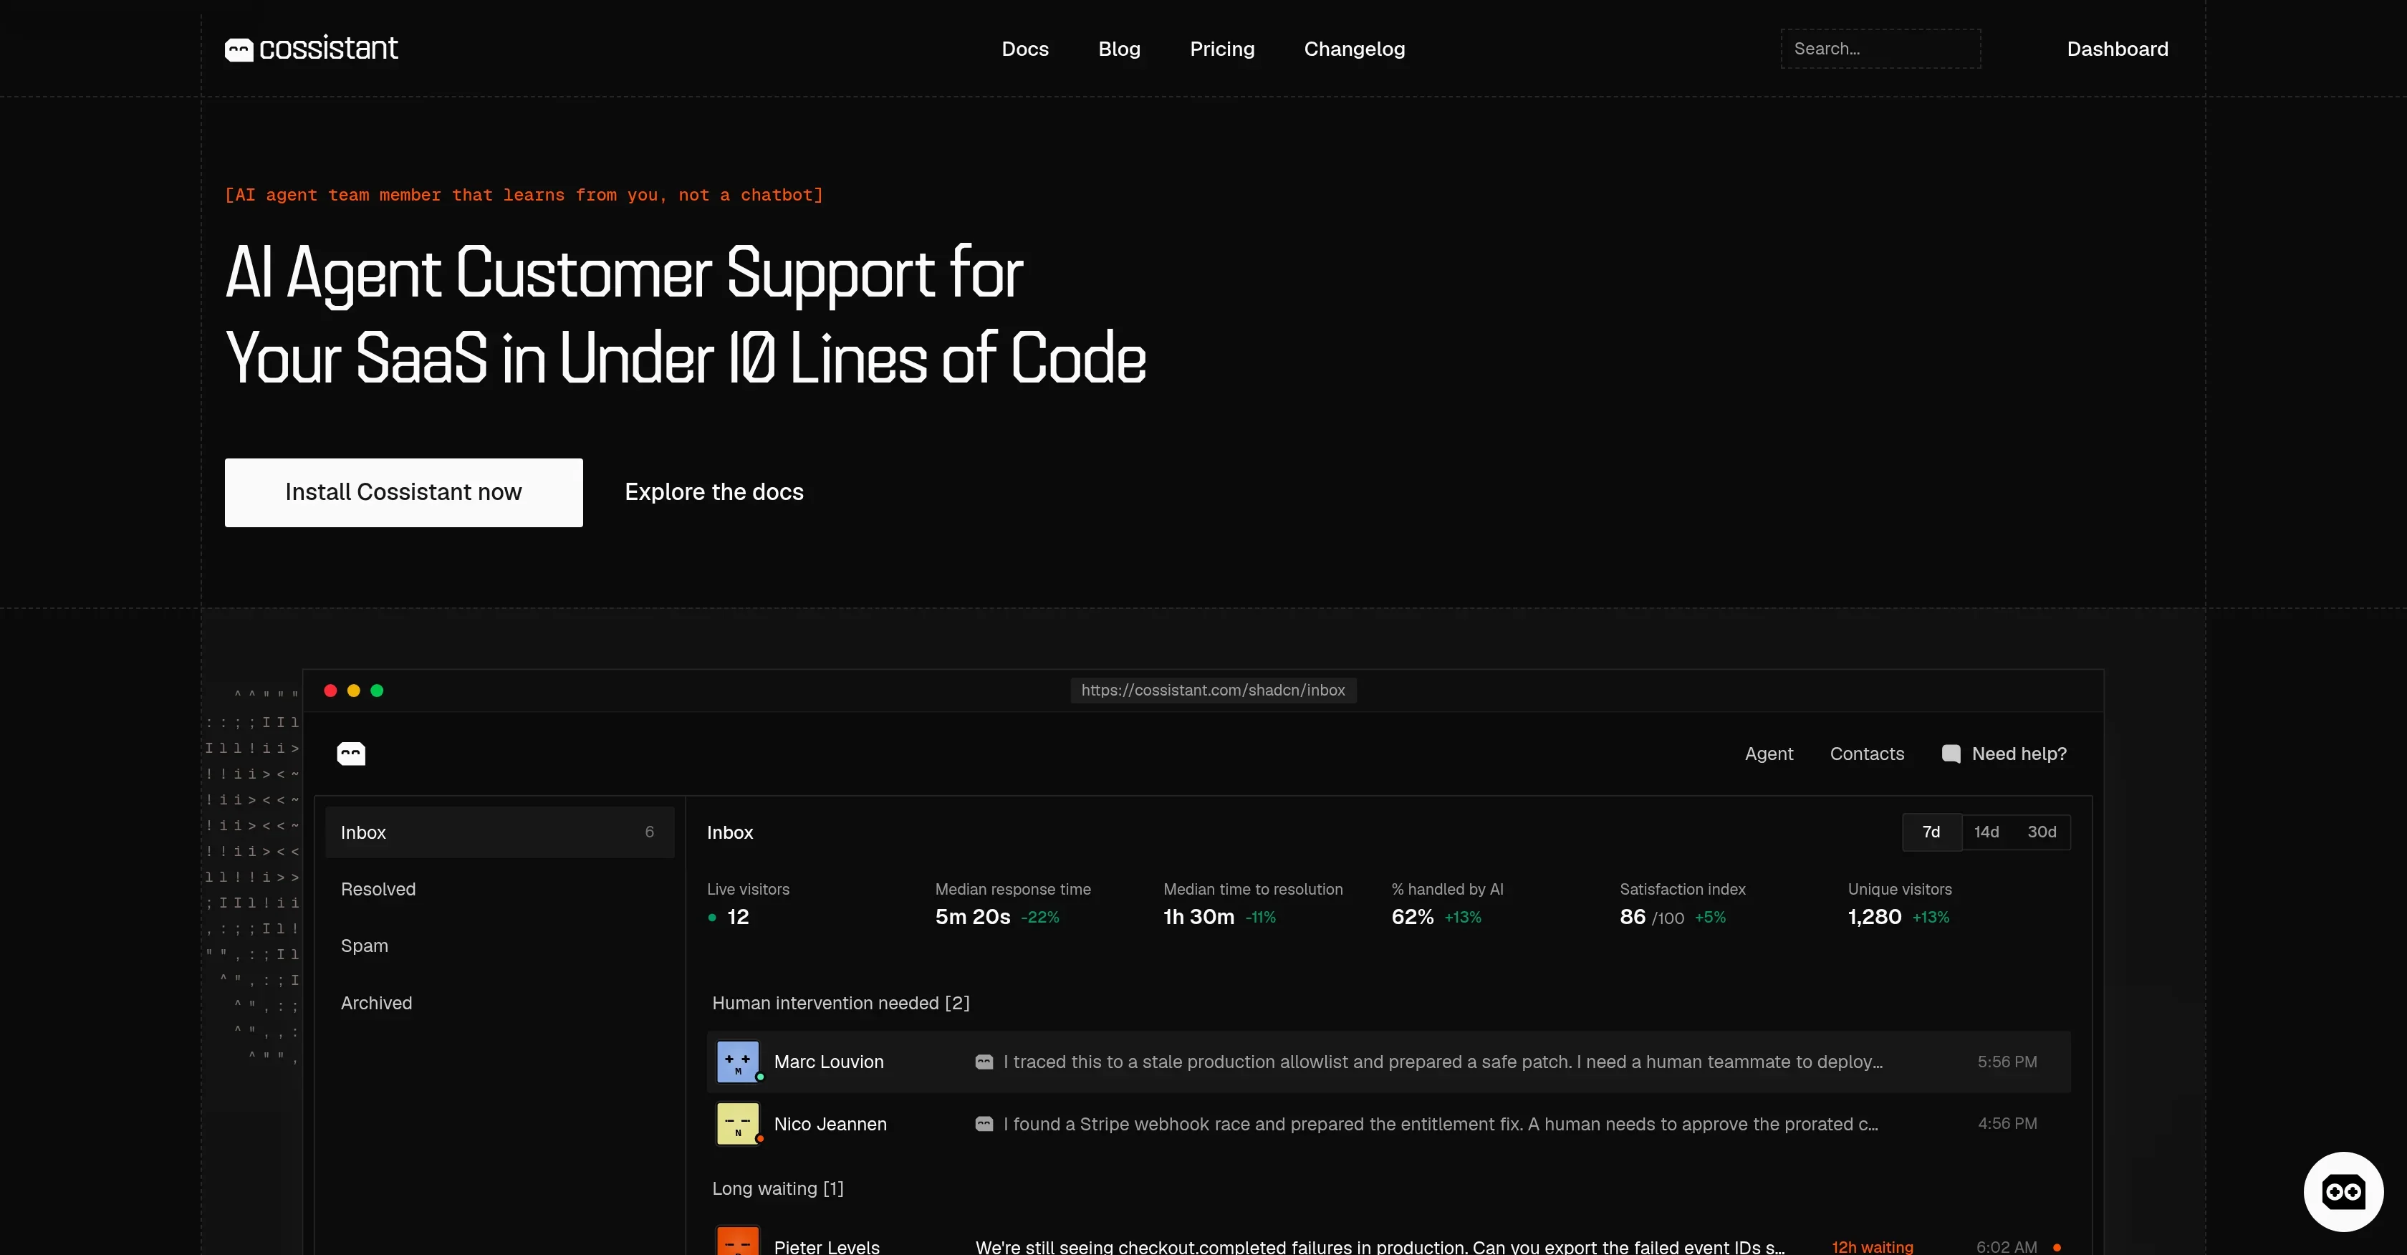Click the Need help? text
This screenshot has width=2407, height=1255.
tap(2019, 754)
